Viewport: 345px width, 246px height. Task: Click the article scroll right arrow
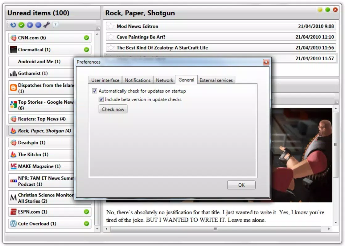pos(329,229)
